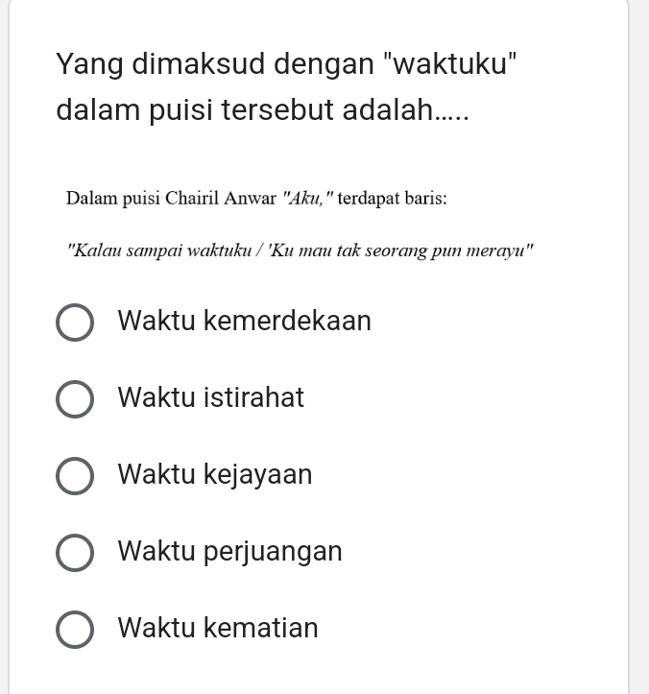This screenshot has height=694, width=649.
Task: Tap the "Waktu kematian" answer label
Action: pyautogui.click(x=218, y=628)
